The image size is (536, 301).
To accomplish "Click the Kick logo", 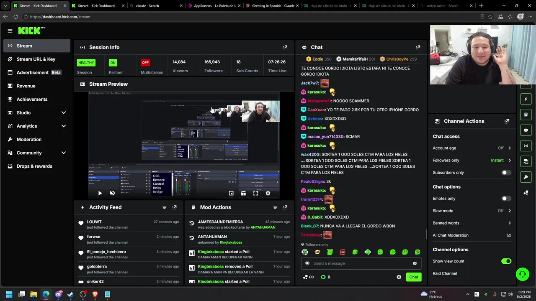I will coord(31,31).
